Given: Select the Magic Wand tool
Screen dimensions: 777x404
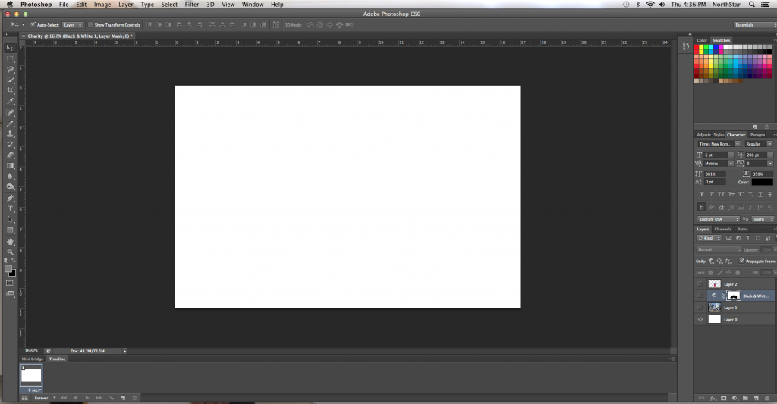Looking at the screenshot, I should point(10,80).
